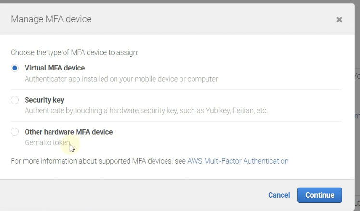Click the "Choose the type of MFA device" prompt
The image size is (360, 211).
[75, 53]
